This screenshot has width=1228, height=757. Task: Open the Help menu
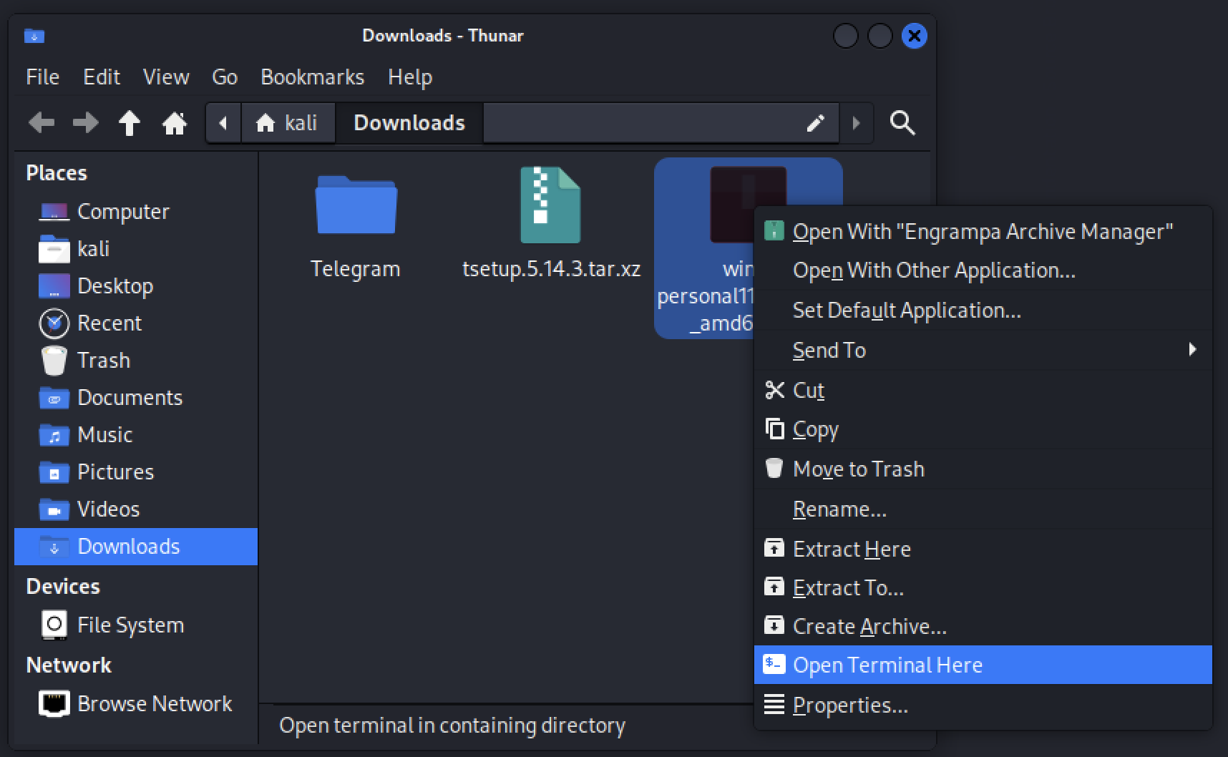pos(410,77)
